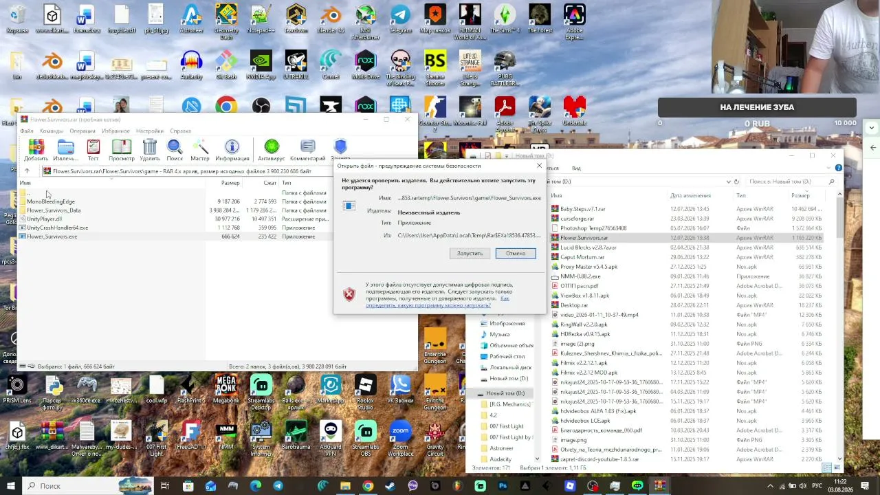Screen dimensions: 880x495
Task: Open the Просмотр (View) tool in WinRAR
Action: 122,151
